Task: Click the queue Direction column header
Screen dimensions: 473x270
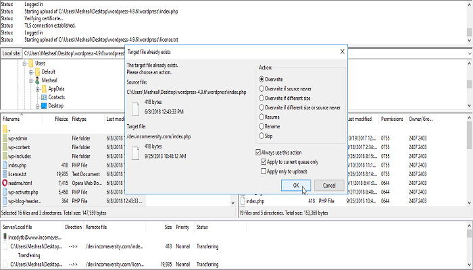Action: tap(73, 227)
